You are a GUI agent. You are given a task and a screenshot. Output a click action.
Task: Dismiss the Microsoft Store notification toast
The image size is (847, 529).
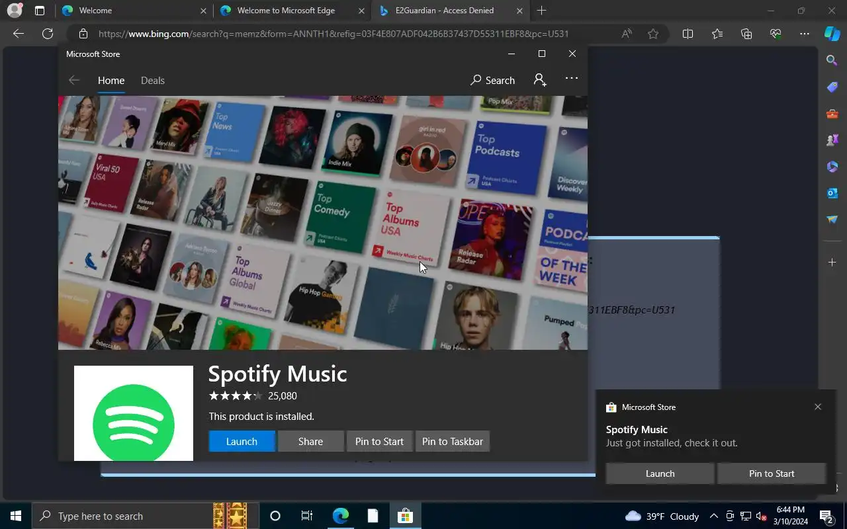pos(818,407)
